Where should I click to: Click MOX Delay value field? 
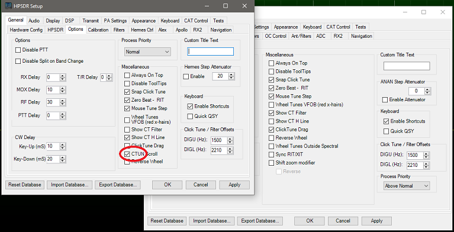point(53,90)
